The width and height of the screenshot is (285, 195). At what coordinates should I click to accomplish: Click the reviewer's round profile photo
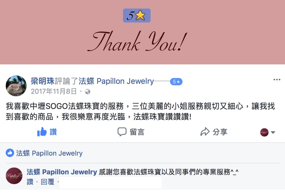click(x=16, y=86)
